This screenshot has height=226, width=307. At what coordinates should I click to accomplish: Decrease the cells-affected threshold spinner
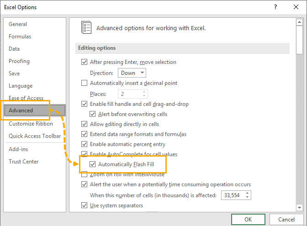pos(248,198)
